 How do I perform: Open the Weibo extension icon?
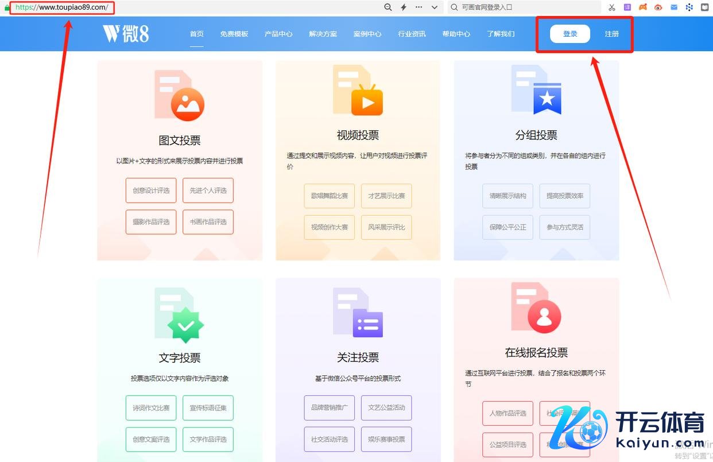(x=658, y=7)
